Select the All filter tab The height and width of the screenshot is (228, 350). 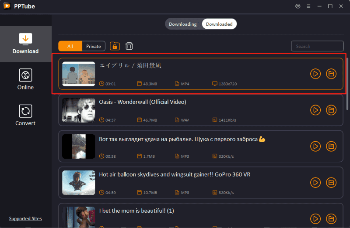coord(70,46)
